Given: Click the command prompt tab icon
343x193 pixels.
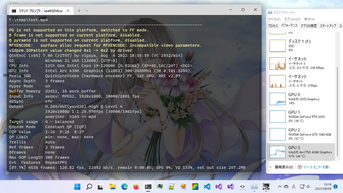Looking at the screenshot, I should point(14,11).
